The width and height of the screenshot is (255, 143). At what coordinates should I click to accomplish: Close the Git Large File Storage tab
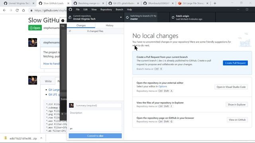coord(207,3)
